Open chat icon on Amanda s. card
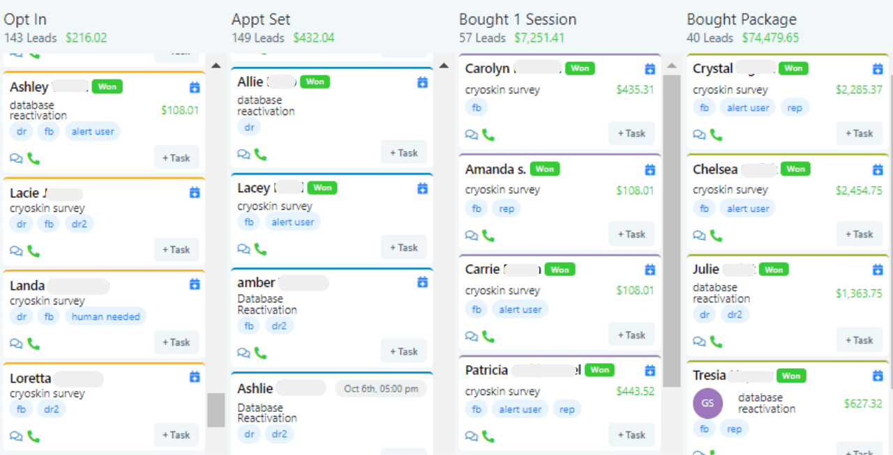The width and height of the screenshot is (893, 455). pos(472,236)
